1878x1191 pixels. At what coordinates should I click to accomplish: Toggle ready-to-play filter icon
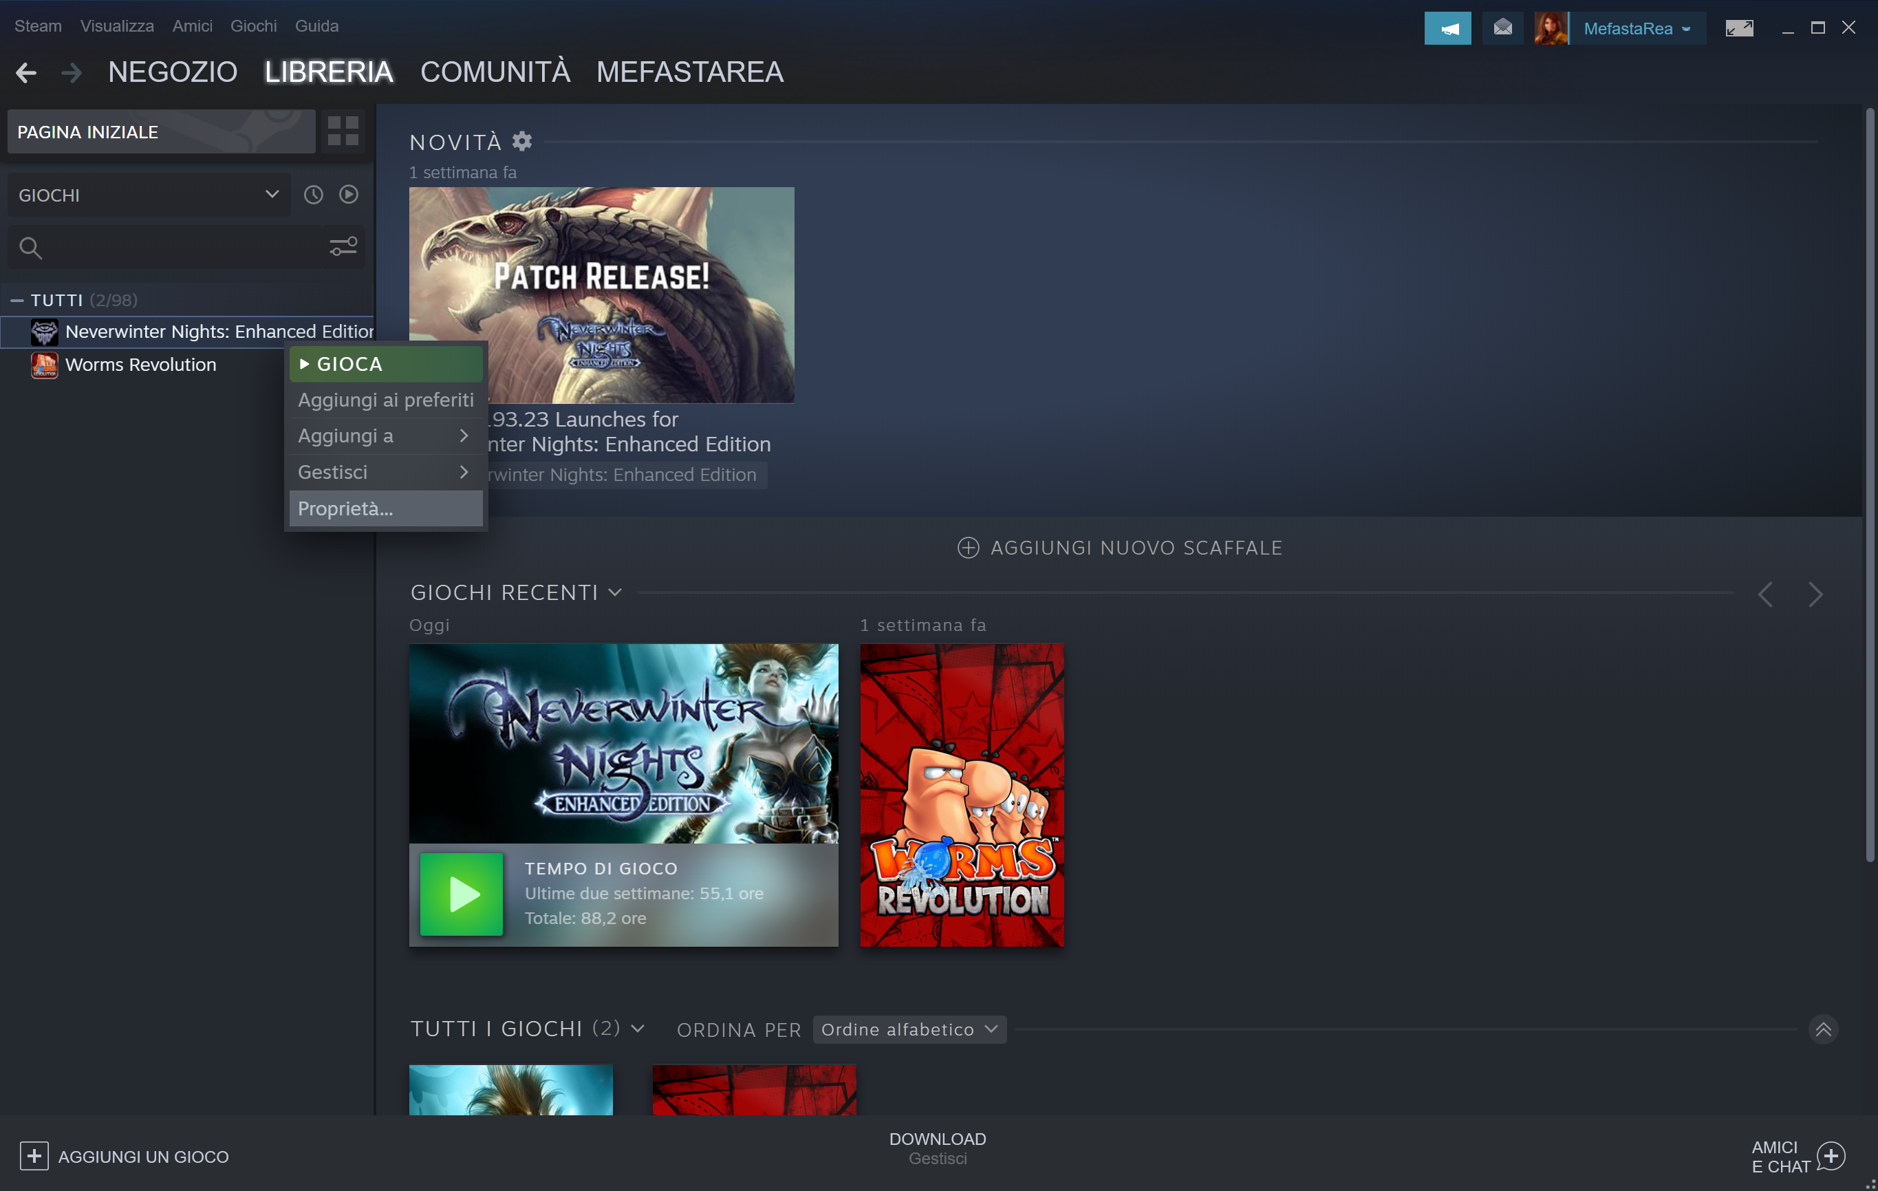coord(349,194)
